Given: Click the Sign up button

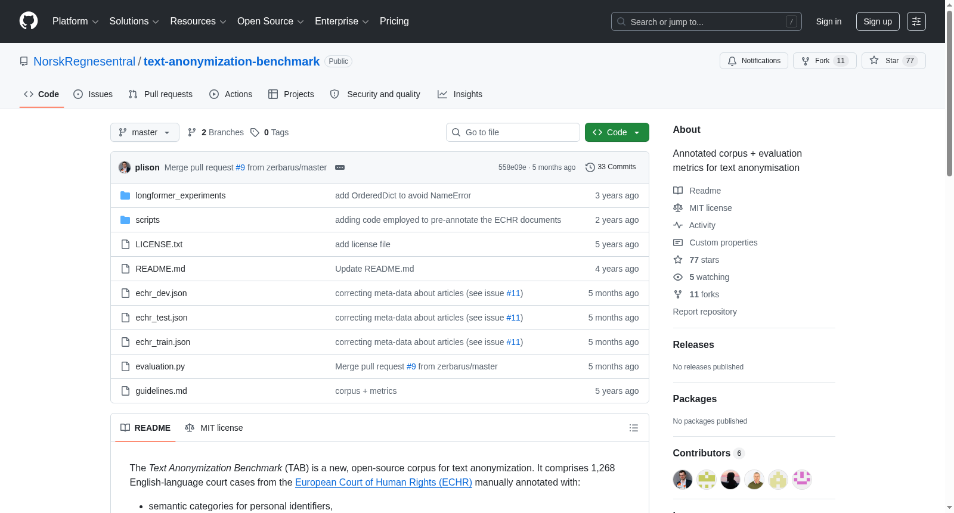Looking at the screenshot, I should click(x=878, y=21).
